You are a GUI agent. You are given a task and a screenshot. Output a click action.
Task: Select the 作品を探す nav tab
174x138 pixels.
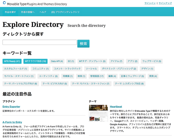10,12
